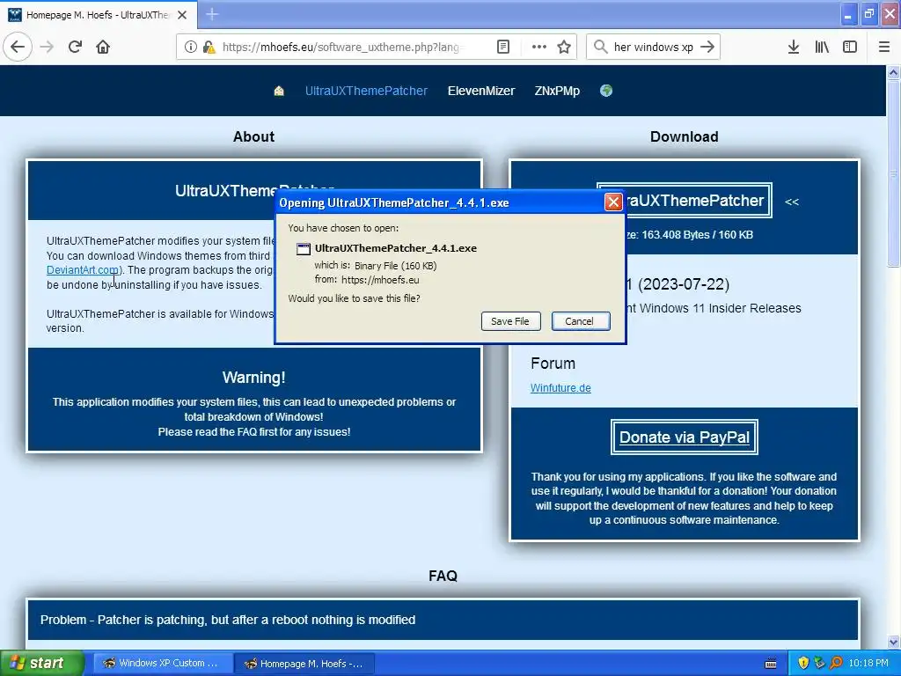
Task: Go to the browser Home page
Action: coord(103,48)
